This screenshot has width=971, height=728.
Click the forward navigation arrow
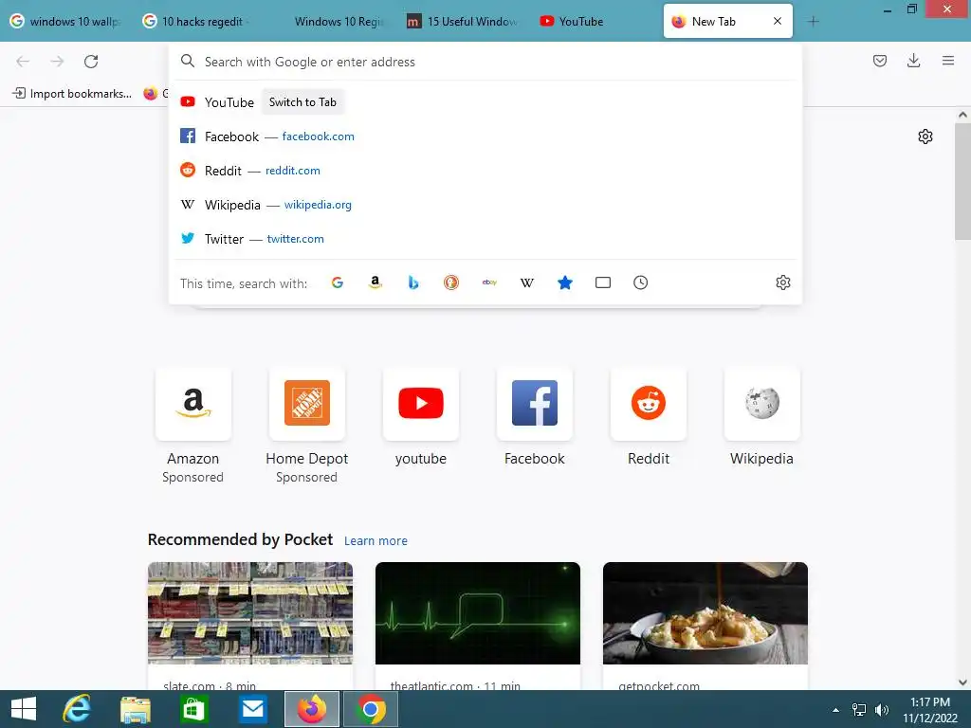coord(57,62)
